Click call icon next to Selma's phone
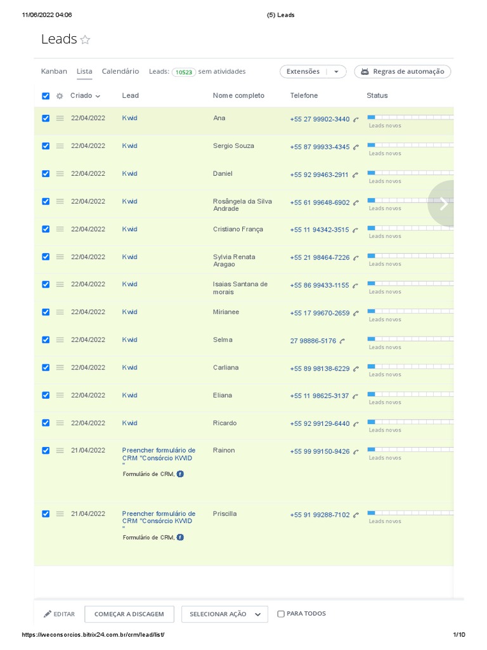487x650 pixels. point(342,341)
